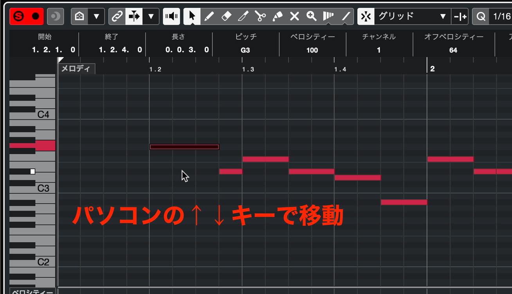Click the オフベロシティー value 64

pyautogui.click(x=453, y=50)
